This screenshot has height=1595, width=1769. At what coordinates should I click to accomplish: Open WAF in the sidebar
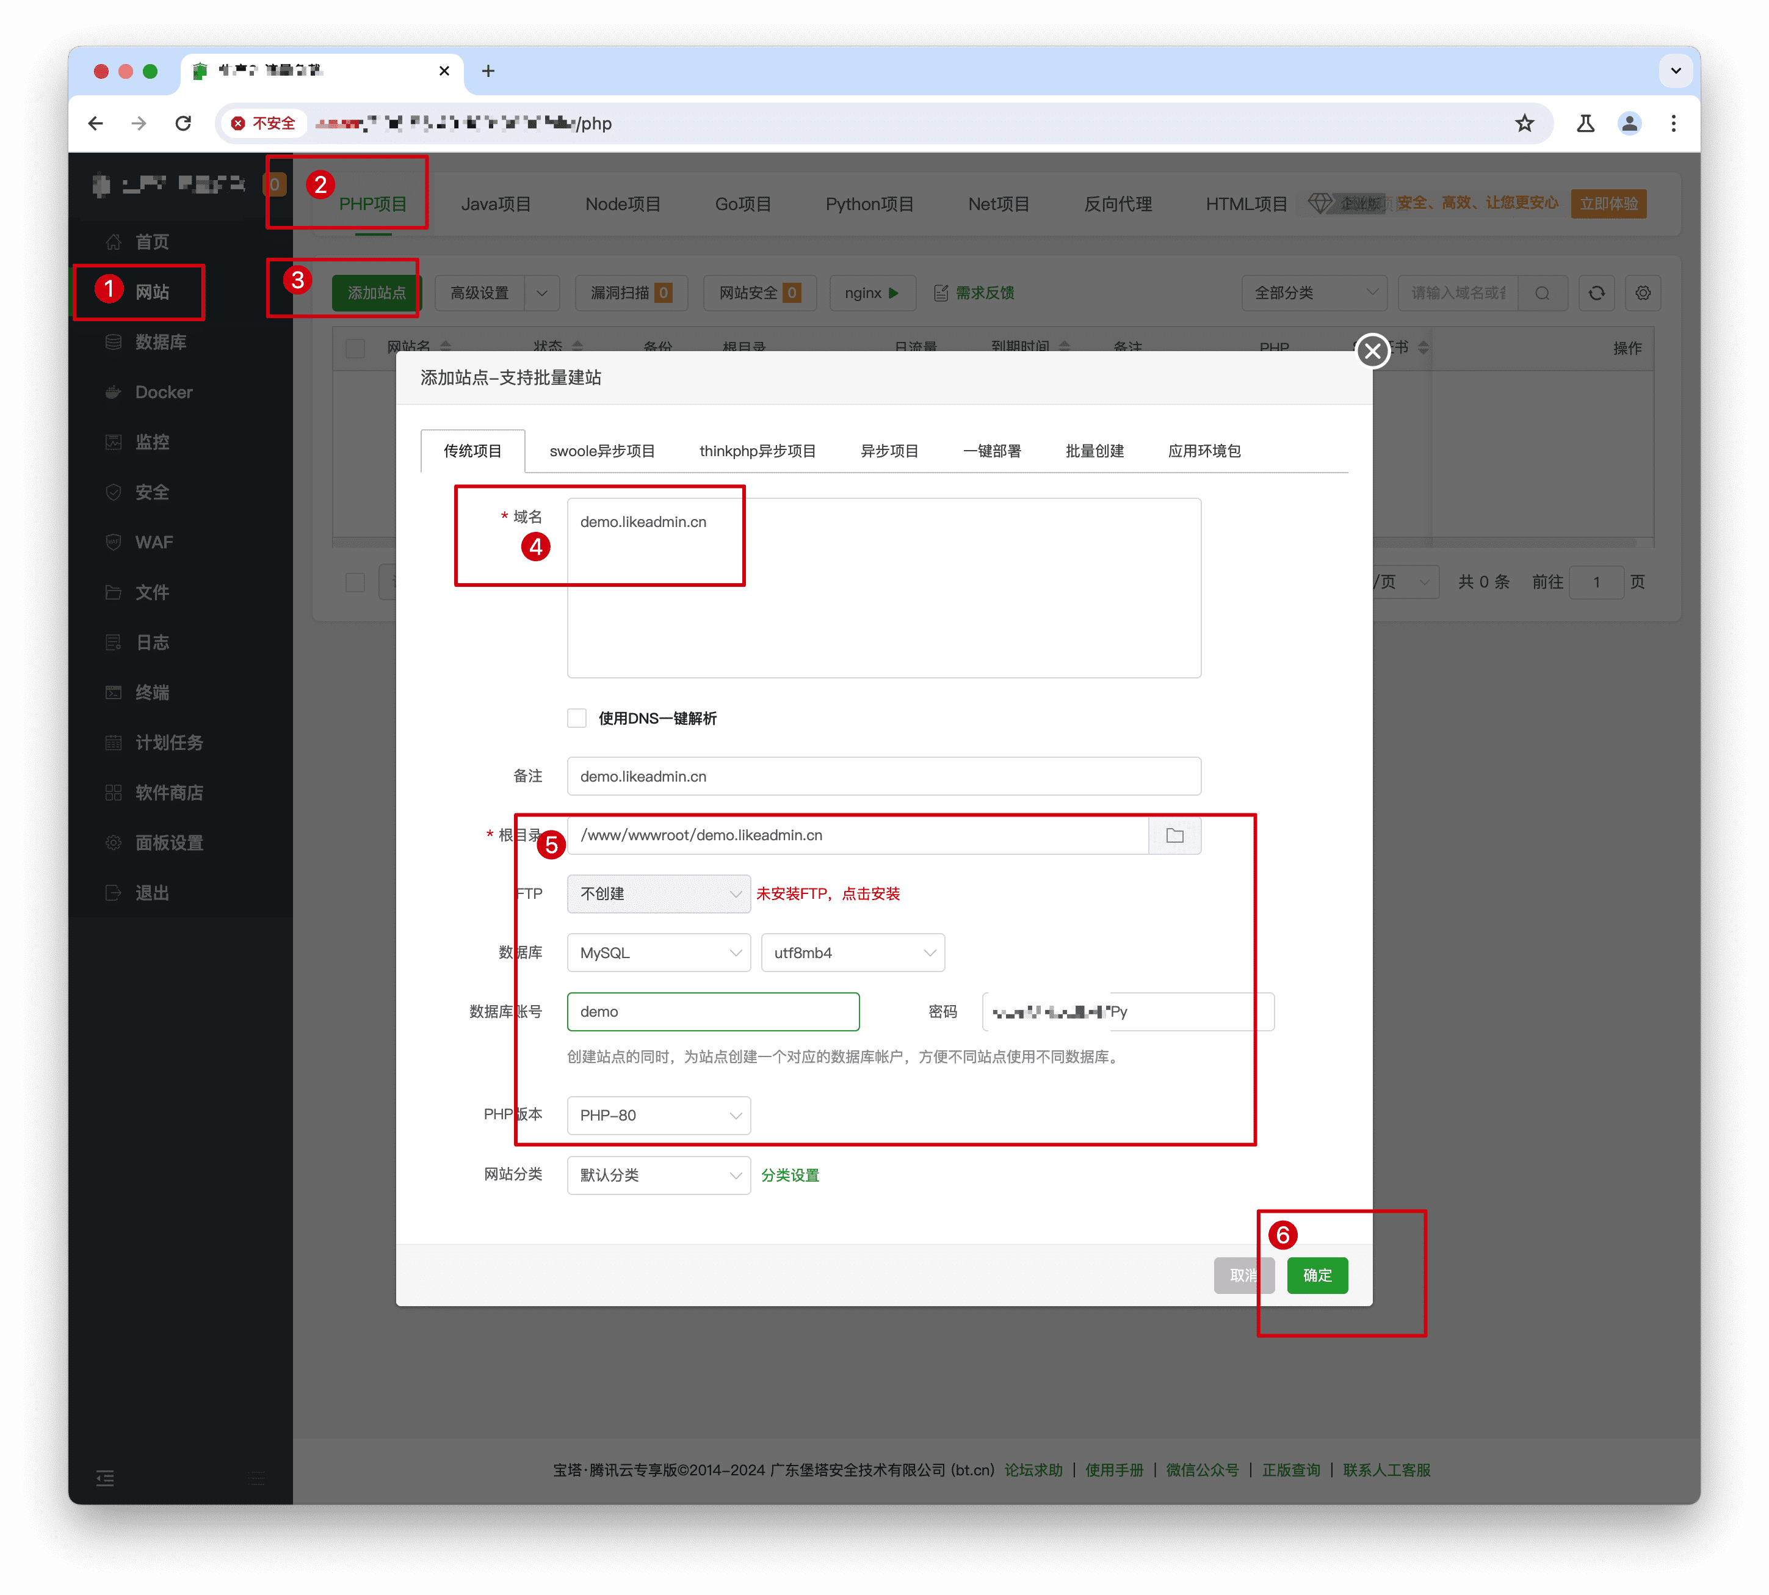point(153,542)
